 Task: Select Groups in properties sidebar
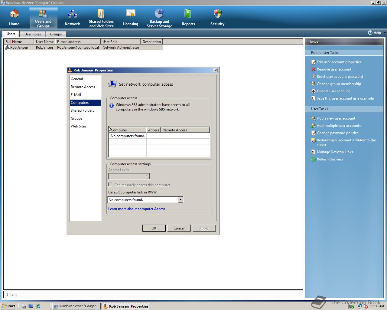coord(86,118)
